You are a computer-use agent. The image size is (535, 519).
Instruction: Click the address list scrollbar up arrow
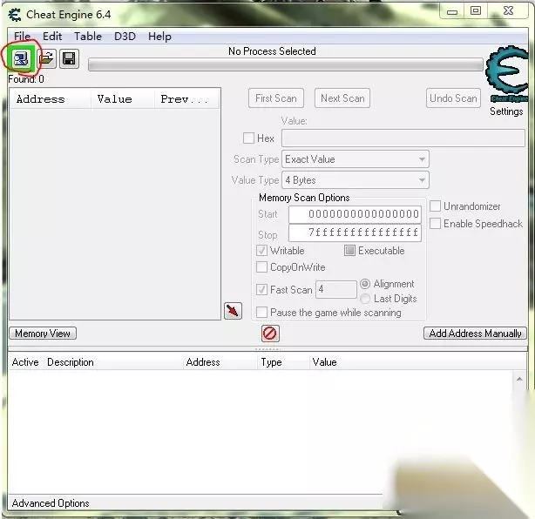(519, 379)
